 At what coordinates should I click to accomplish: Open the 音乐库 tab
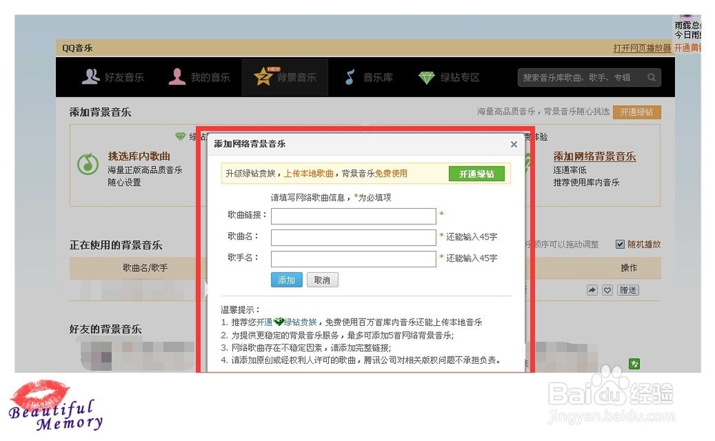[x=368, y=77]
